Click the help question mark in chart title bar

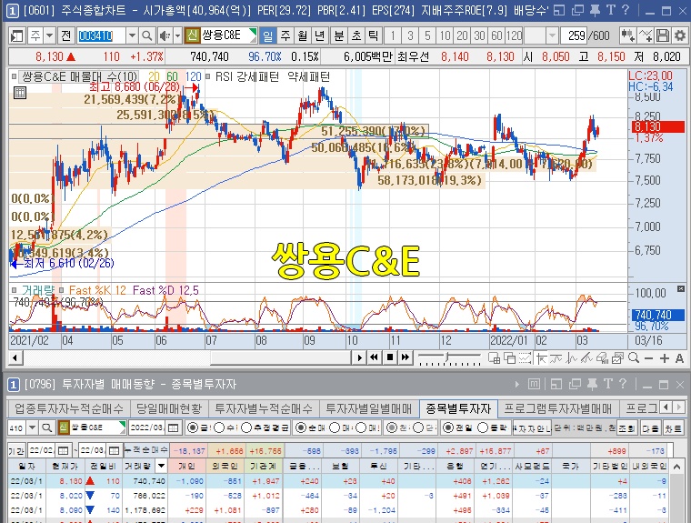tap(626, 10)
